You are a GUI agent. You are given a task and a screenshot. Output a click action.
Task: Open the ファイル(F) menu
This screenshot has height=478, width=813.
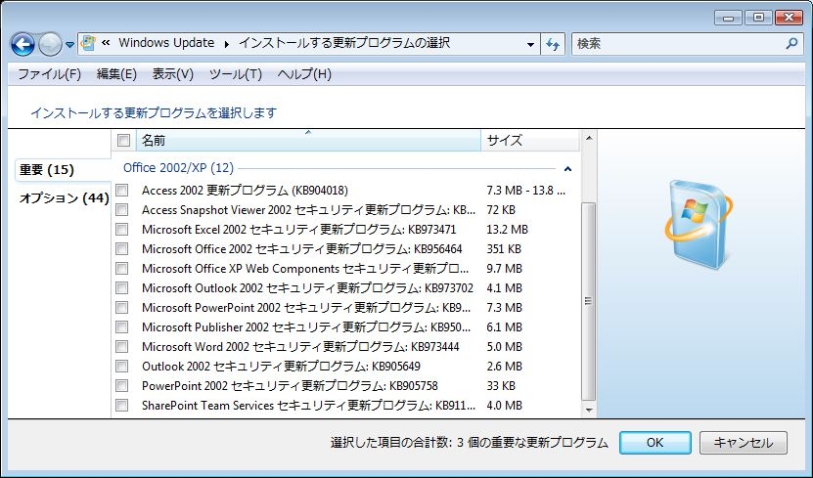(50, 74)
